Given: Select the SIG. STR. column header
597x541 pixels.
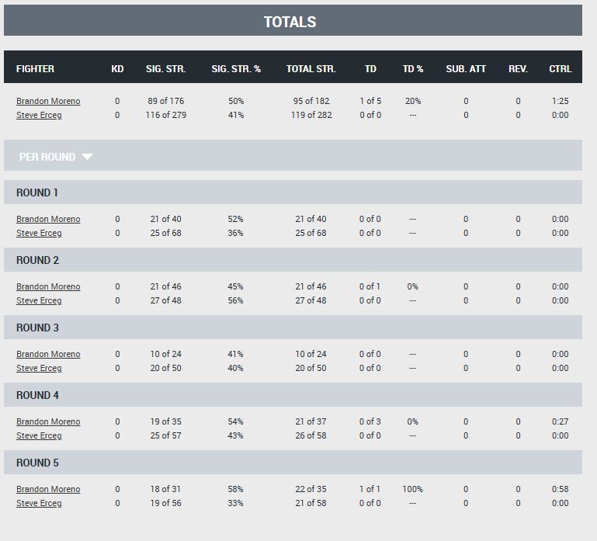Looking at the screenshot, I should pyautogui.click(x=165, y=69).
